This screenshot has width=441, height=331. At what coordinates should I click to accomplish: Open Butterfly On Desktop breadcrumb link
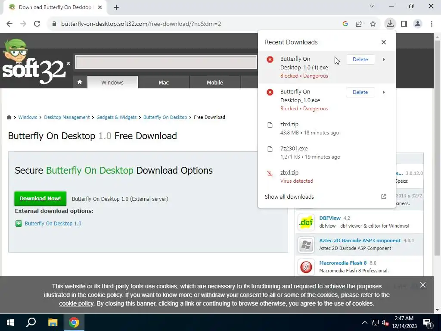165,117
